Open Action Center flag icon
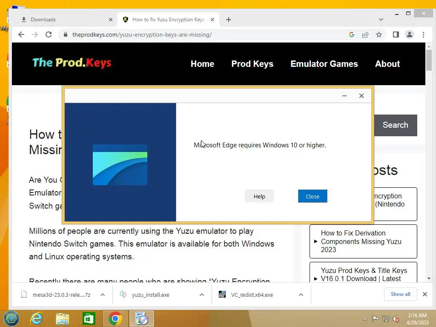The width and height of the screenshot is (436, 327). click(x=375, y=318)
